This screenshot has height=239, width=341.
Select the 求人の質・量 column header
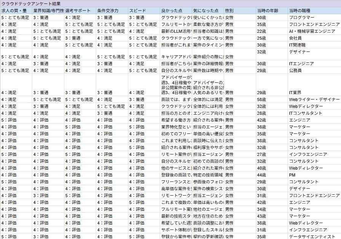click(x=15, y=11)
